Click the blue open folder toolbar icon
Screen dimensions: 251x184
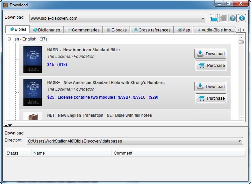click(214, 18)
